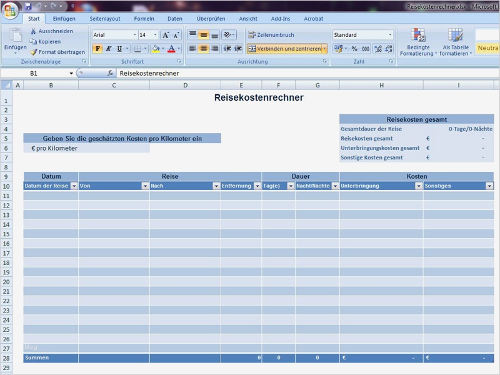The height and width of the screenshot is (375, 500).
Task: Center text horizontally
Action: point(204,49)
